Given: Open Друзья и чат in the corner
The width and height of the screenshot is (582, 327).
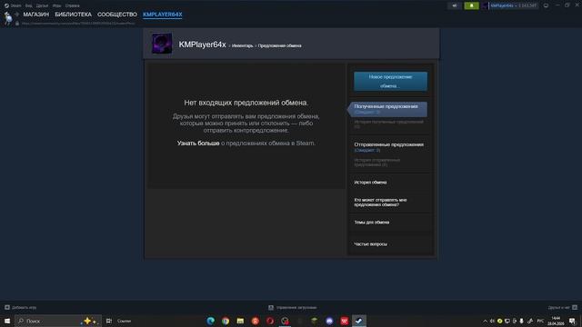Looking at the screenshot, I should pyautogui.click(x=558, y=307).
